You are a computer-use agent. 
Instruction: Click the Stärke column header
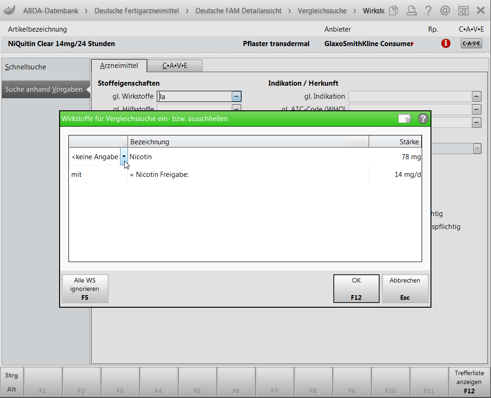(395, 142)
